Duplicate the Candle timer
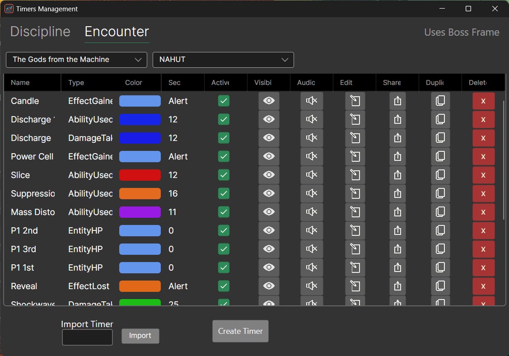Viewport: 509px width, 356px height. 440,101
